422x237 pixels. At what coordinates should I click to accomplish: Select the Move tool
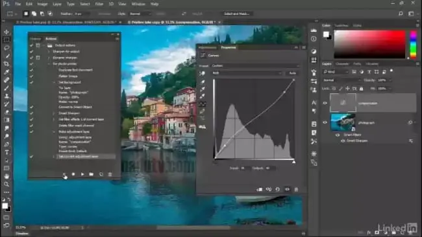(6, 32)
